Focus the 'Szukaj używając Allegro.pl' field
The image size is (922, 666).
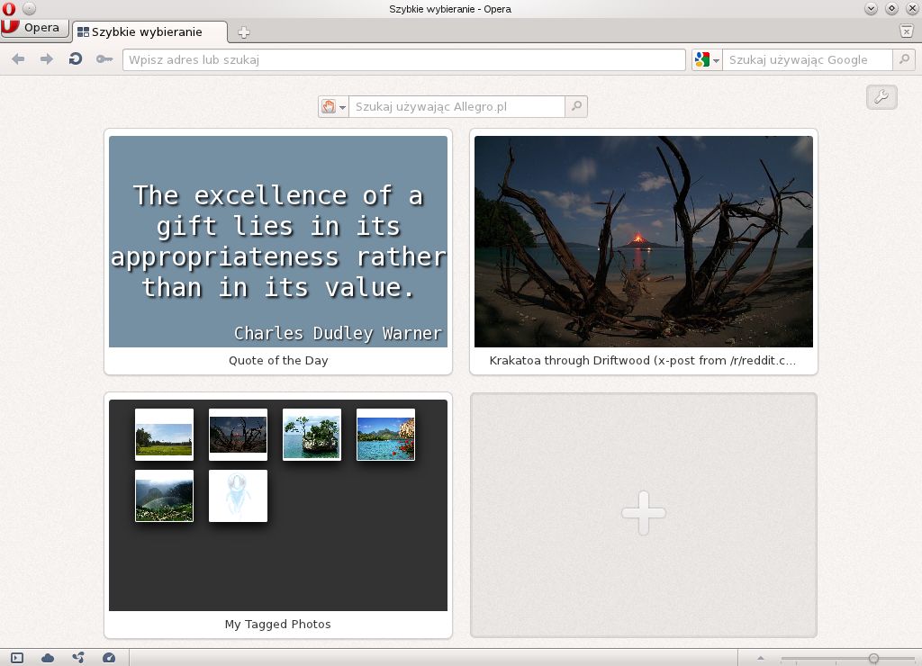click(456, 107)
